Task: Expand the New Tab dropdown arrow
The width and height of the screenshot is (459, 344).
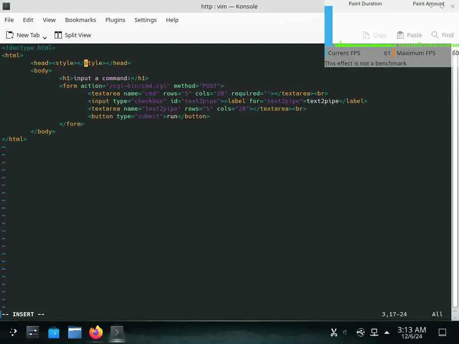Action: 45,38
